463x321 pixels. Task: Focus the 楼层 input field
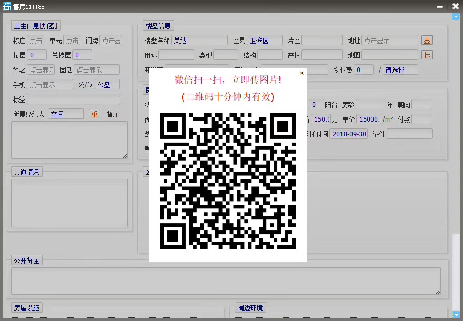pos(37,55)
